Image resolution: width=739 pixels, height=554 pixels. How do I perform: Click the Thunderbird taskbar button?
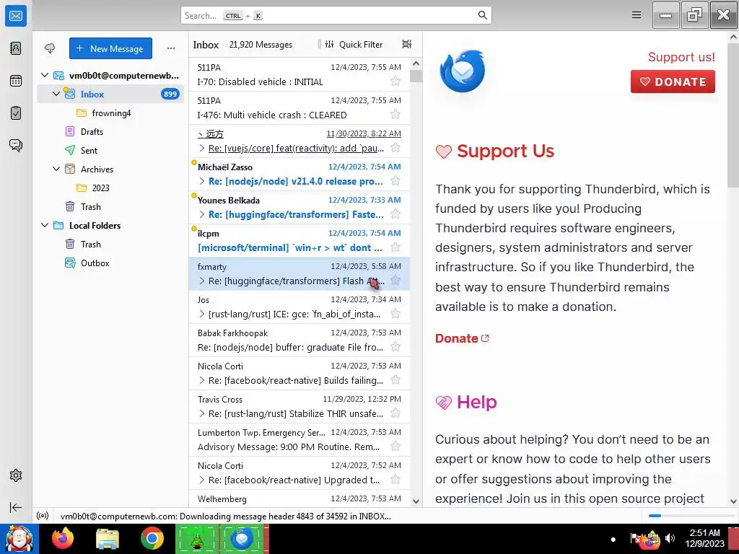[x=242, y=539]
